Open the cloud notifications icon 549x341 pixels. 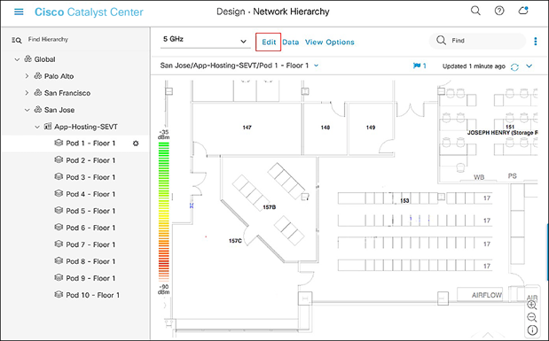coord(523,11)
